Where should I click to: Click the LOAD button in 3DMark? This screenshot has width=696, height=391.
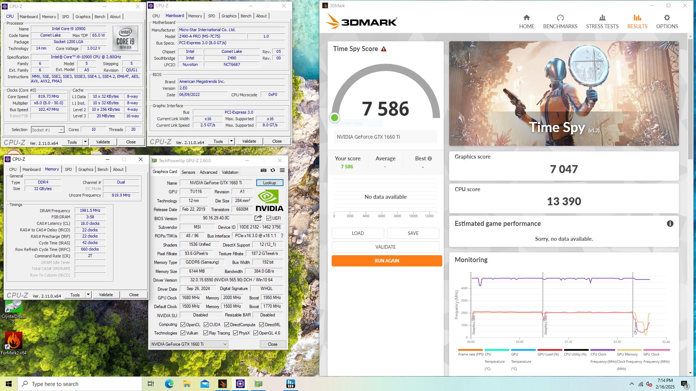[358, 234]
